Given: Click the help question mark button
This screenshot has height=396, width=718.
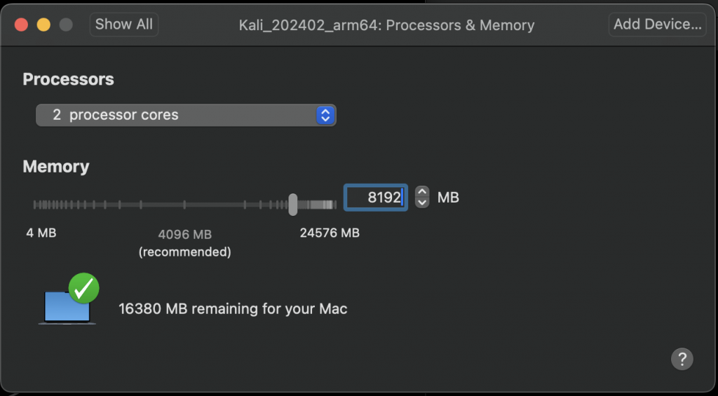Looking at the screenshot, I should click(682, 359).
